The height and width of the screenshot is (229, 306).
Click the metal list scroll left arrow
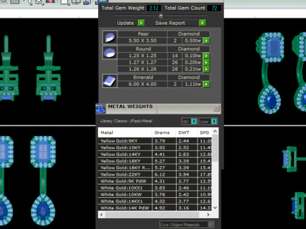[x=101, y=214]
